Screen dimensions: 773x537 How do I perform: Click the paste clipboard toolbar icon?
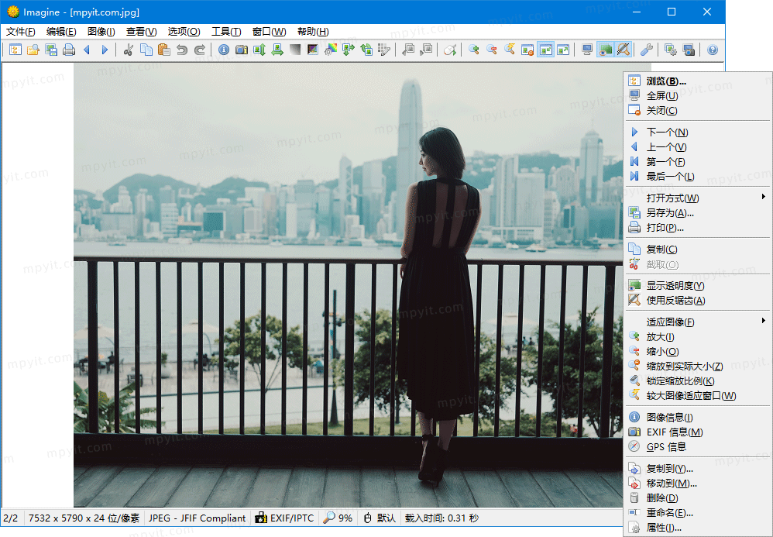164,50
